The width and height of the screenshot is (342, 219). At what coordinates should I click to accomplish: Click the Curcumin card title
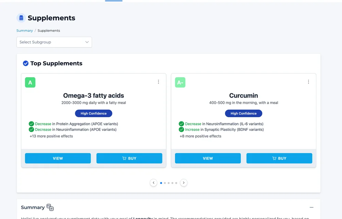(244, 95)
